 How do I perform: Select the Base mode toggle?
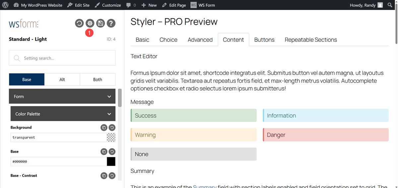[x=27, y=80]
